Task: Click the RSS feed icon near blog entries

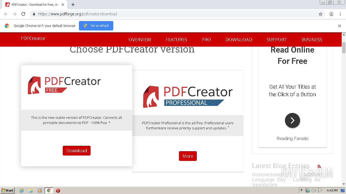Action: pyautogui.click(x=319, y=167)
